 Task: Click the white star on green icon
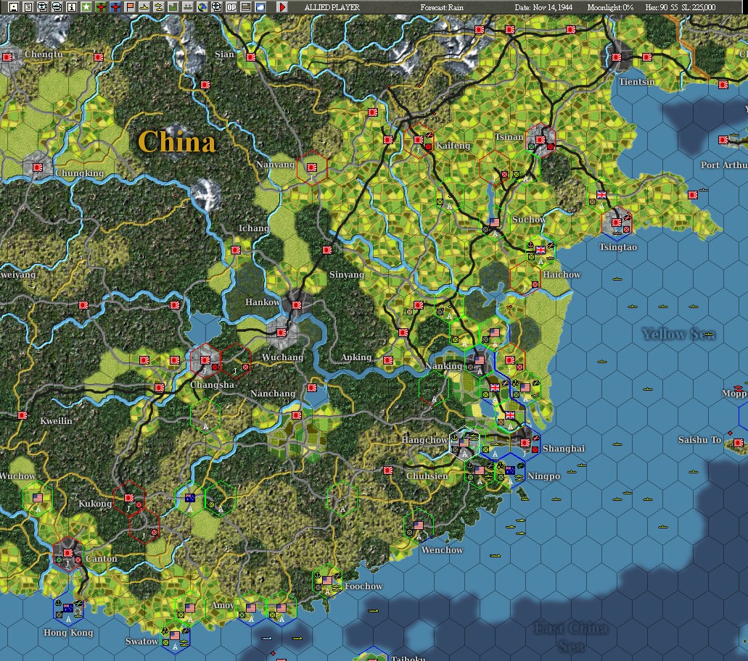click(86, 7)
